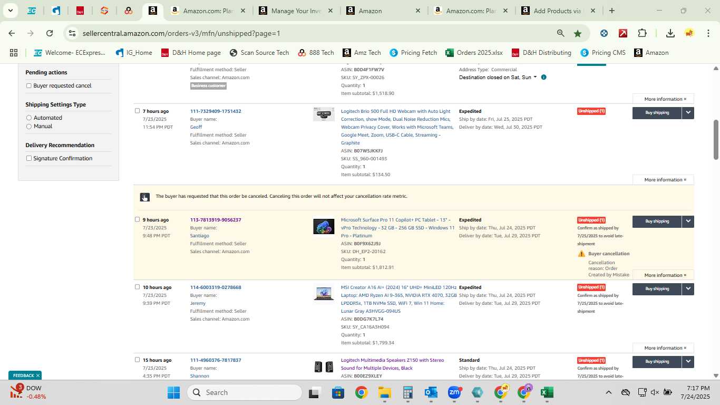Screen dimensions: 720x405
Task: Open Windows Start menu
Action: click(174, 392)
